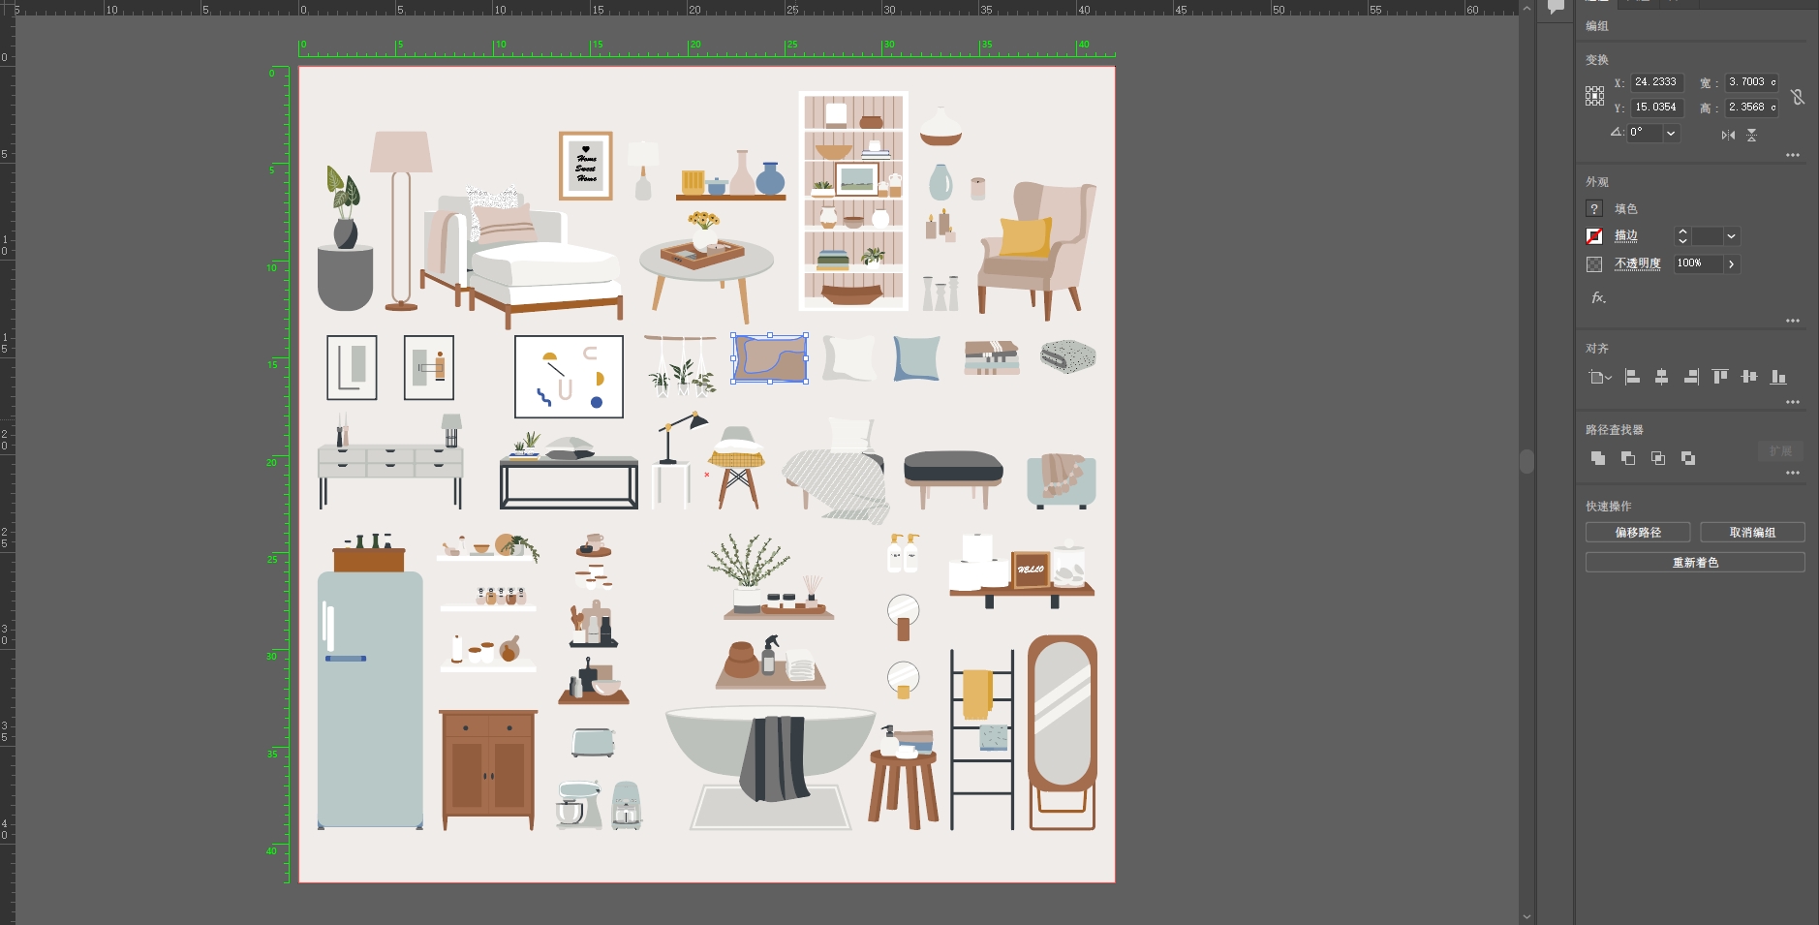This screenshot has width=1819, height=925.
Task: Click the 高 height field
Action: [x=1752, y=108]
